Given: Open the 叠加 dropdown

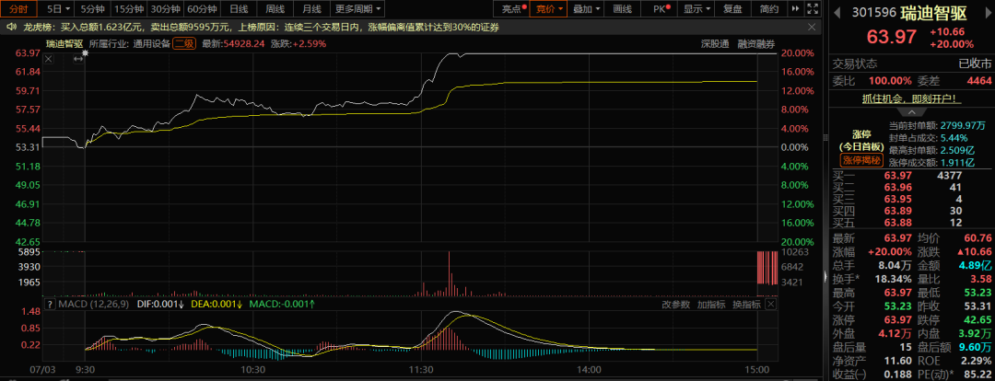Looking at the screenshot, I should [x=586, y=9].
